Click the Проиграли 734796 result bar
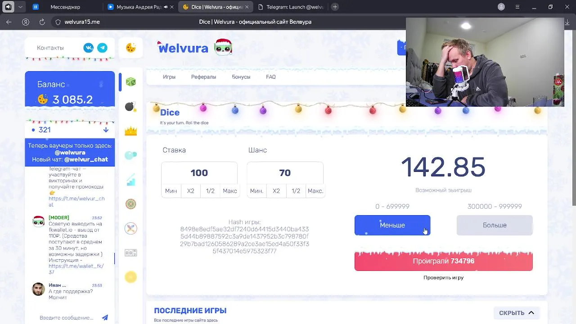The height and width of the screenshot is (324, 576). [x=444, y=261]
